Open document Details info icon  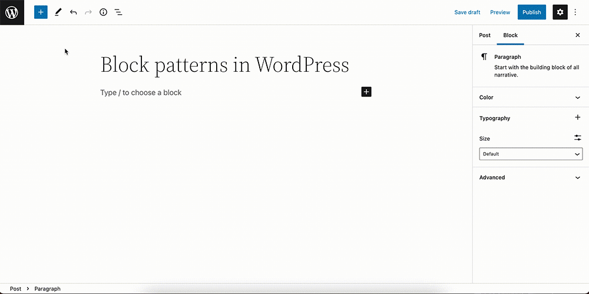coord(103,12)
